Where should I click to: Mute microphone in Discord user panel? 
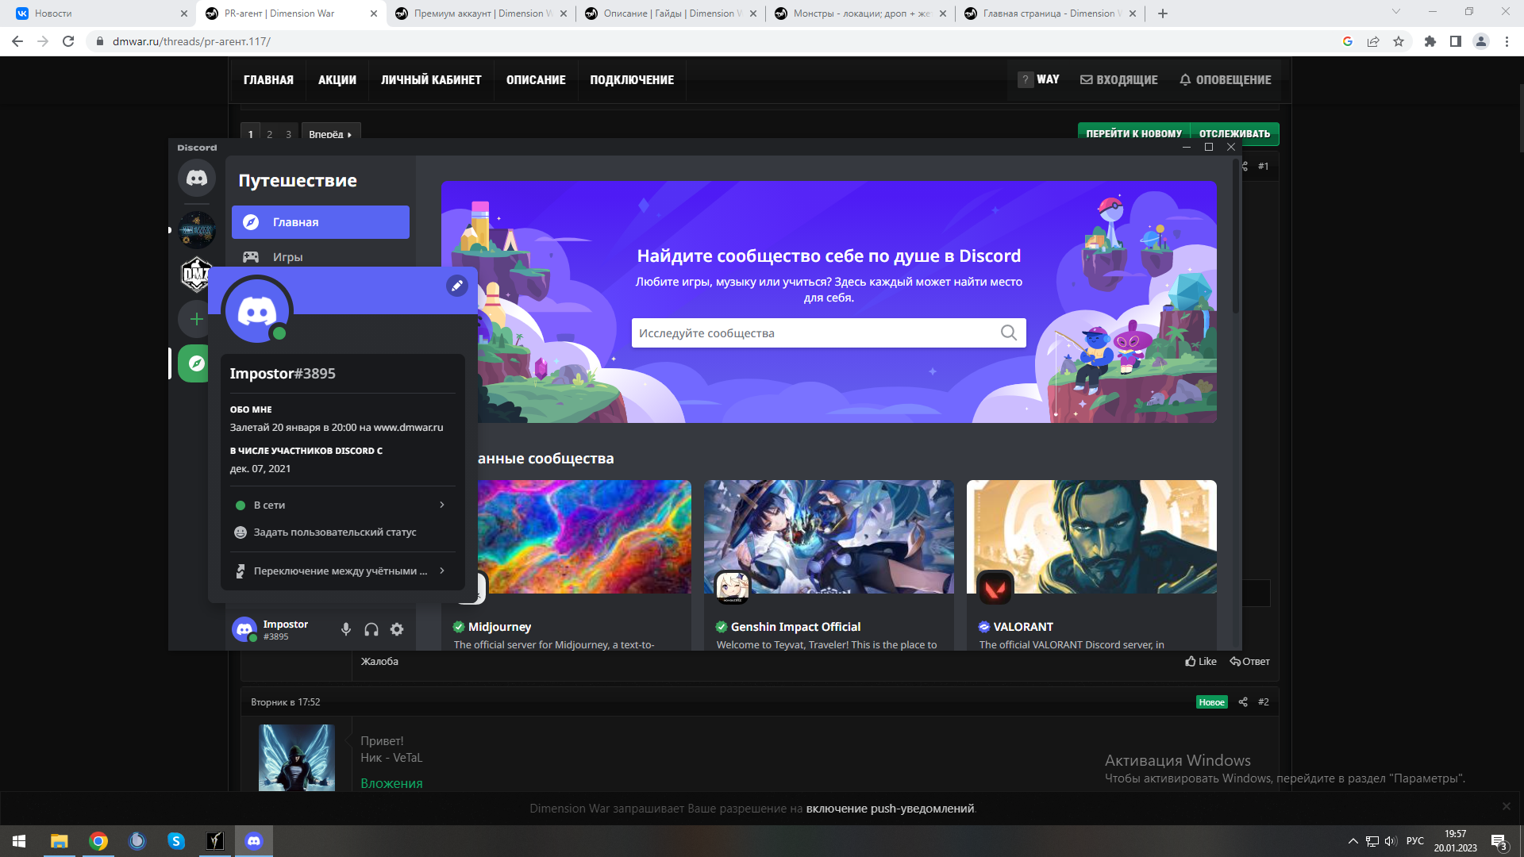[x=346, y=629]
